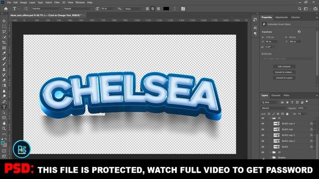
Task: Switch to the Channels tab
Action: click(276, 95)
